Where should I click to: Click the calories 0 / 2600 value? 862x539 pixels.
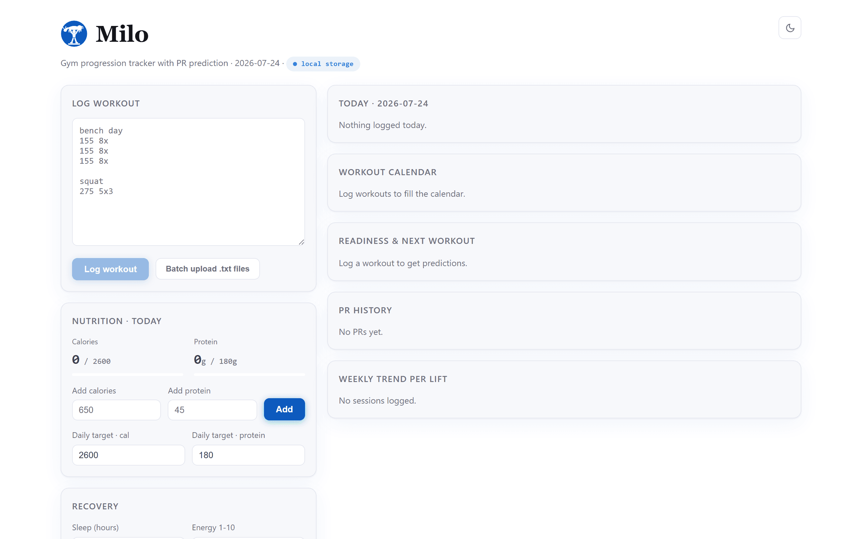[91, 360]
